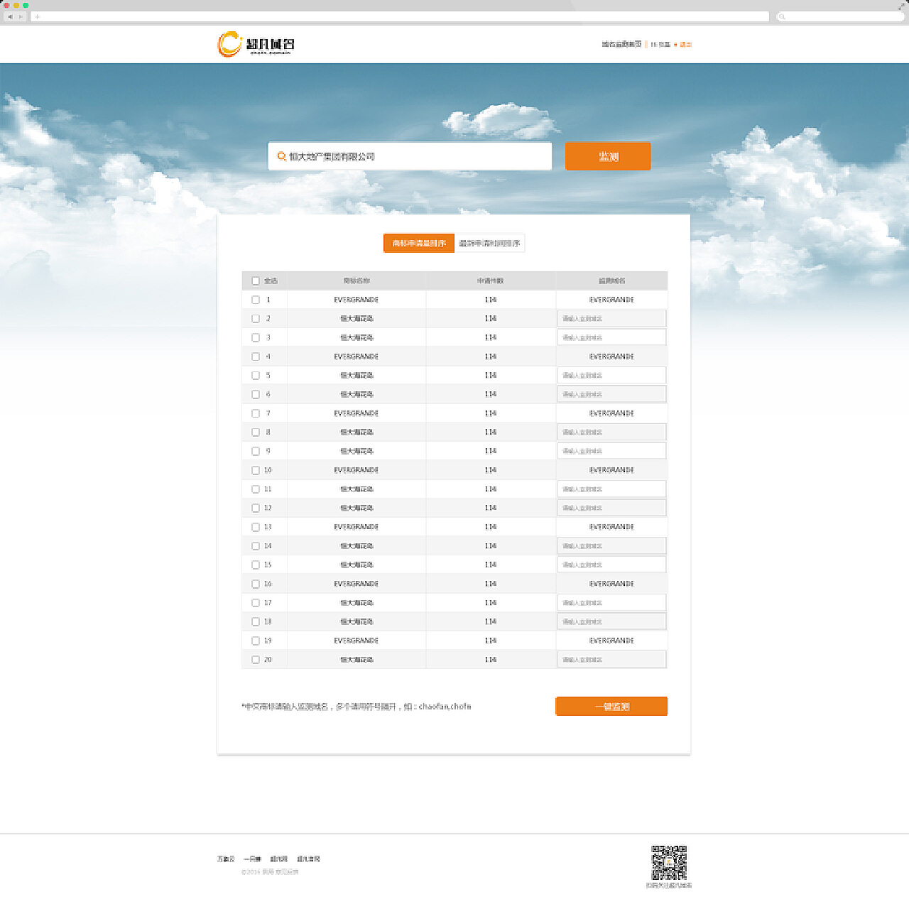This screenshot has height=904, width=909.
Task: Check the box for row 3
Action: (256, 337)
